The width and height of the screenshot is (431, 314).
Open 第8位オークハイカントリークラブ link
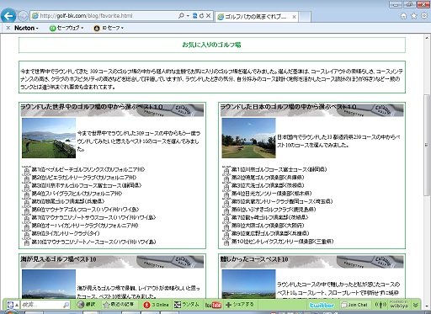pyautogui.click(x=85, y=226)
